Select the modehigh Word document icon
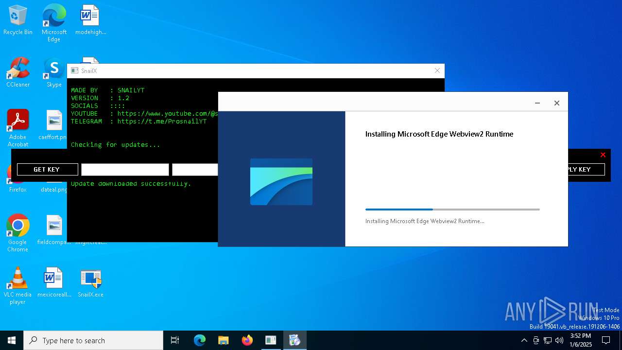The width and height of the screenshot is (622, 350). pyautogui.click(x=90, y=20)
